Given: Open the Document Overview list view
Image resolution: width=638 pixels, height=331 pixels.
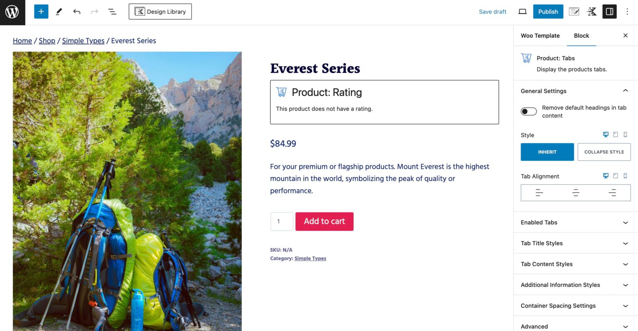Looking at the screenshot, I should (112, 12).
